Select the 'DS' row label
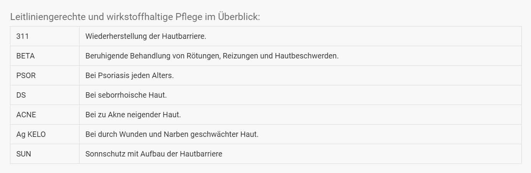The image size is (531, 173). (21, 95)
